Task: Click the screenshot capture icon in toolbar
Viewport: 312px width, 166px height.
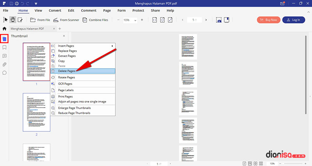Action: tap(219, 20)
